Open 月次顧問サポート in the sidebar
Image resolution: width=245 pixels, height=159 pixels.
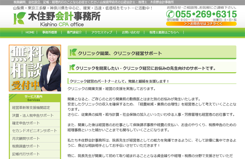[x=35, y=138]
